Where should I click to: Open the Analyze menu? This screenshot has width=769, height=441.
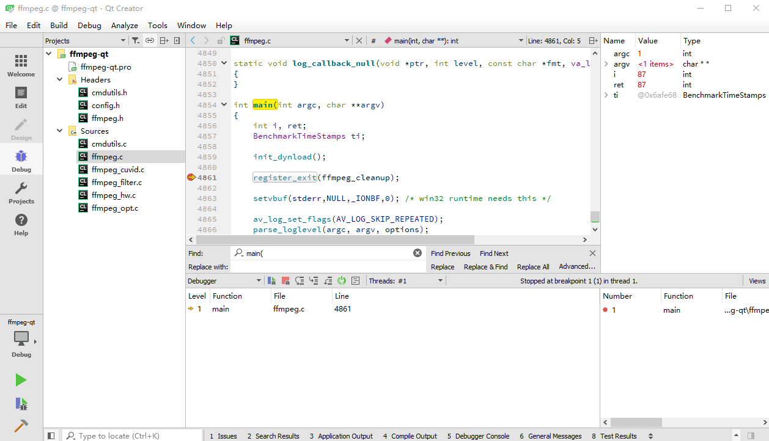coord(125,25)
